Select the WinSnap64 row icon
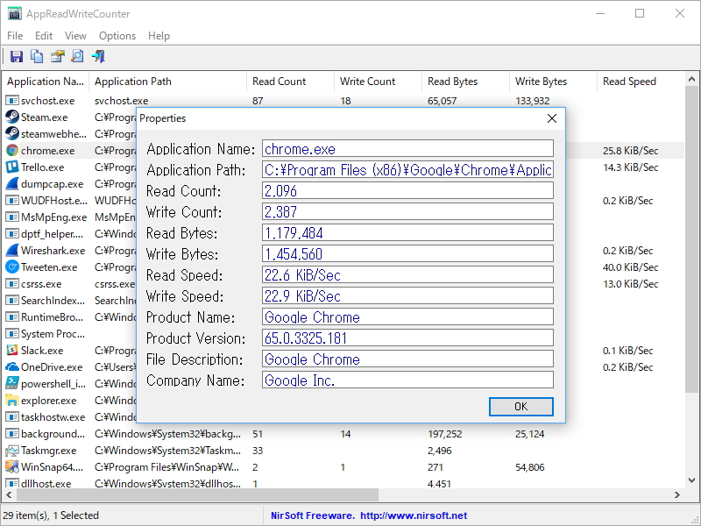The image size is (701, 526). coord(12,467)
